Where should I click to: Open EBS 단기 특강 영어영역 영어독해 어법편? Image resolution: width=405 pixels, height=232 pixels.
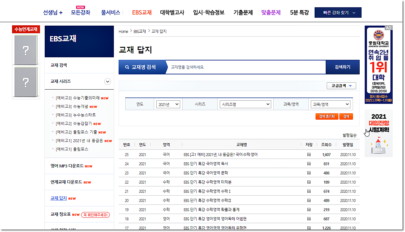pos(215,219)
